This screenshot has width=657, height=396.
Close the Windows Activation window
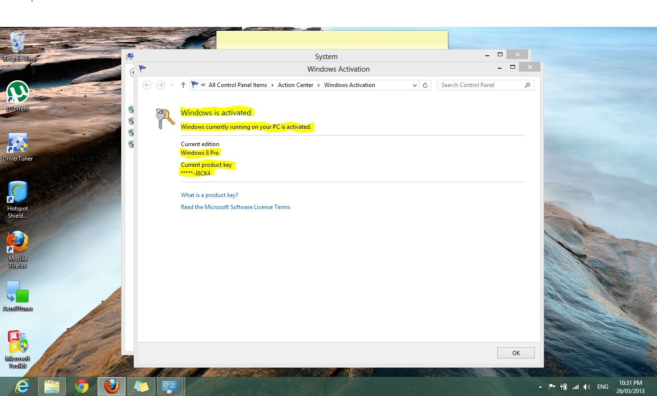point(530,67)
